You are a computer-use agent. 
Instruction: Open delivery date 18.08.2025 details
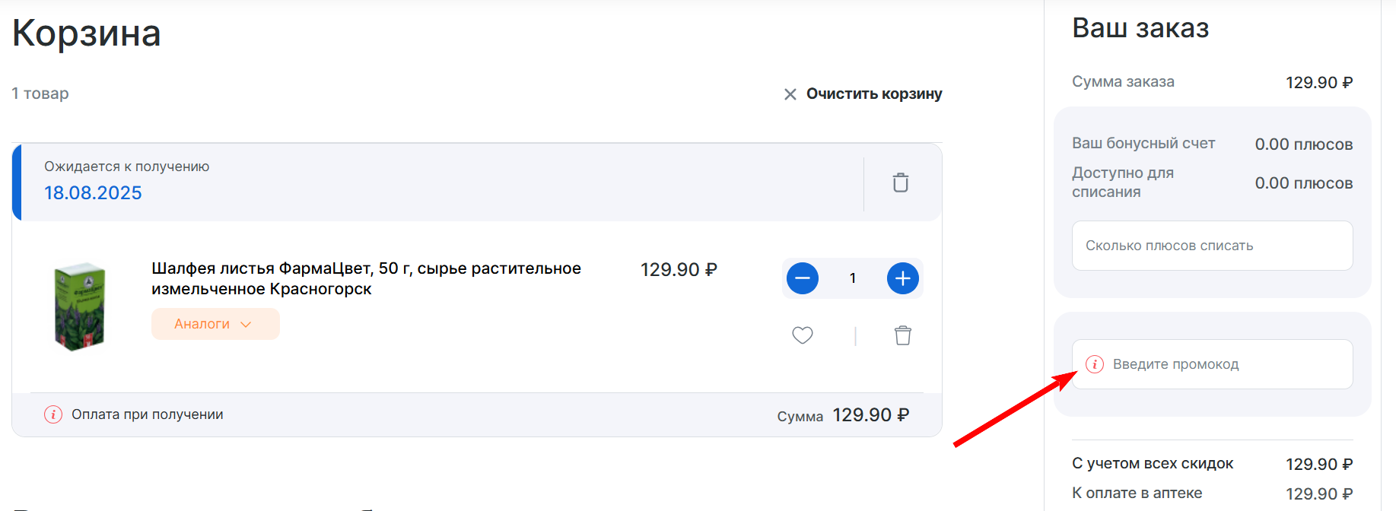click(93, 192)
